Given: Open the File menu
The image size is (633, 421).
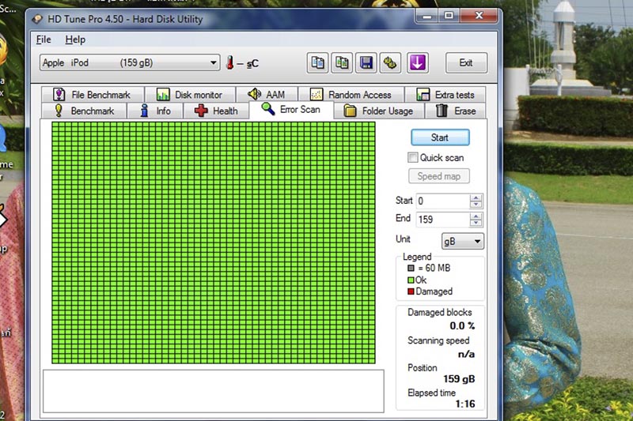Looking at the screenshot, I should pyautogui.click(x=44, y=39).
